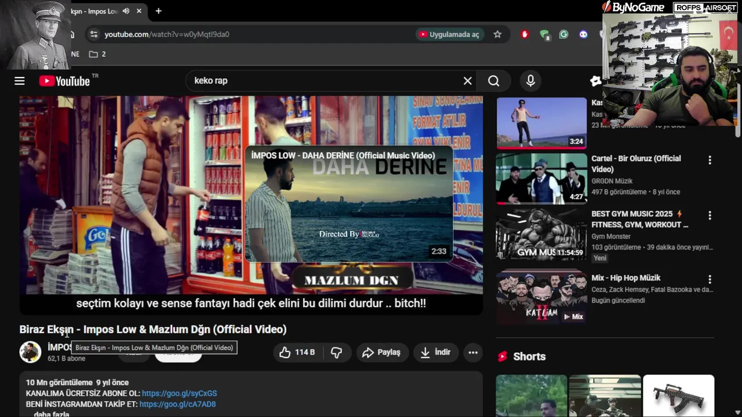Dislike the video with thumbs-down
Viewport: 742px width, 417px height.
pos(337,352)
